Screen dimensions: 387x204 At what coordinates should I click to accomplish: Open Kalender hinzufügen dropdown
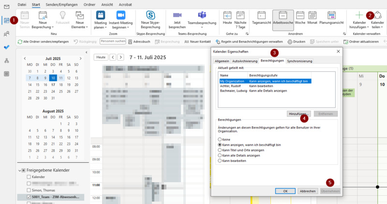(359, 19)
